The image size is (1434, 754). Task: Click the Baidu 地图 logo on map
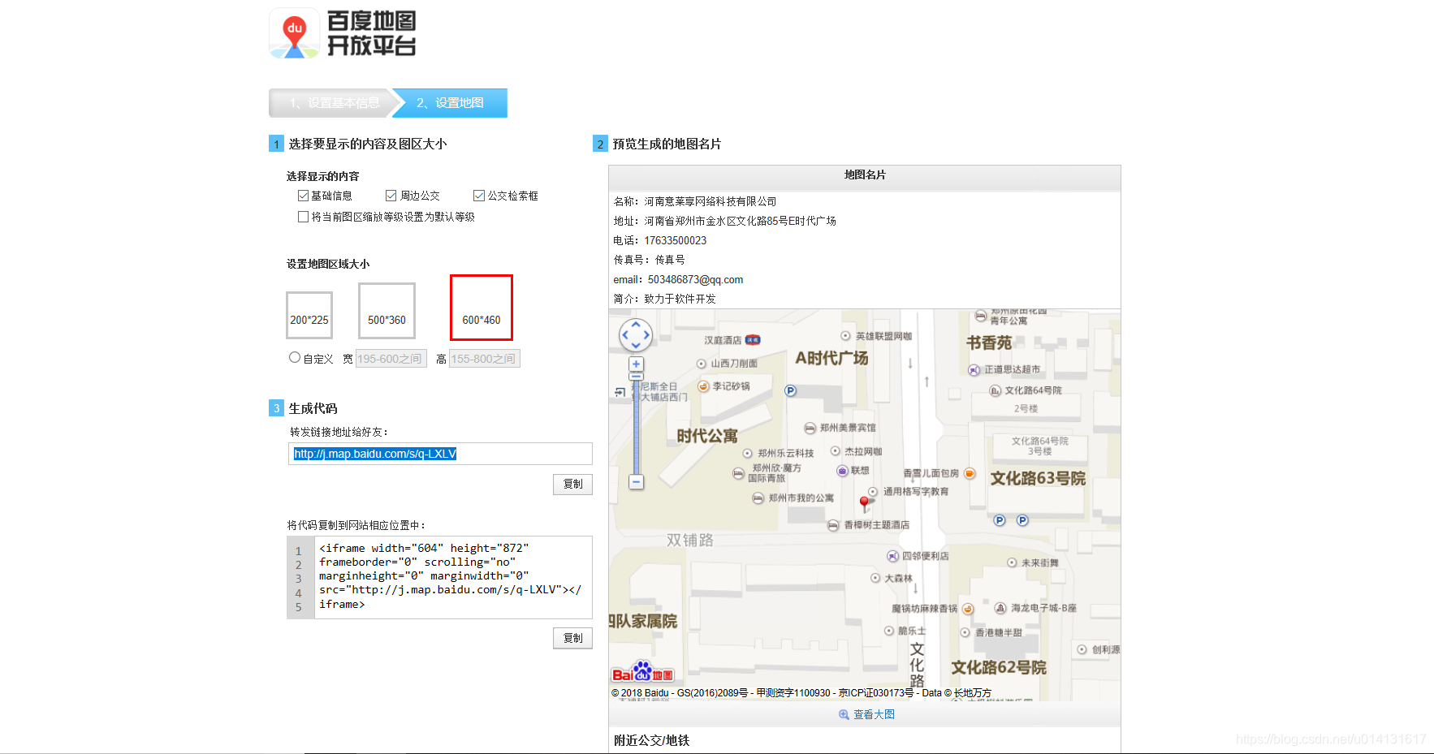click(x=642, y=672)
